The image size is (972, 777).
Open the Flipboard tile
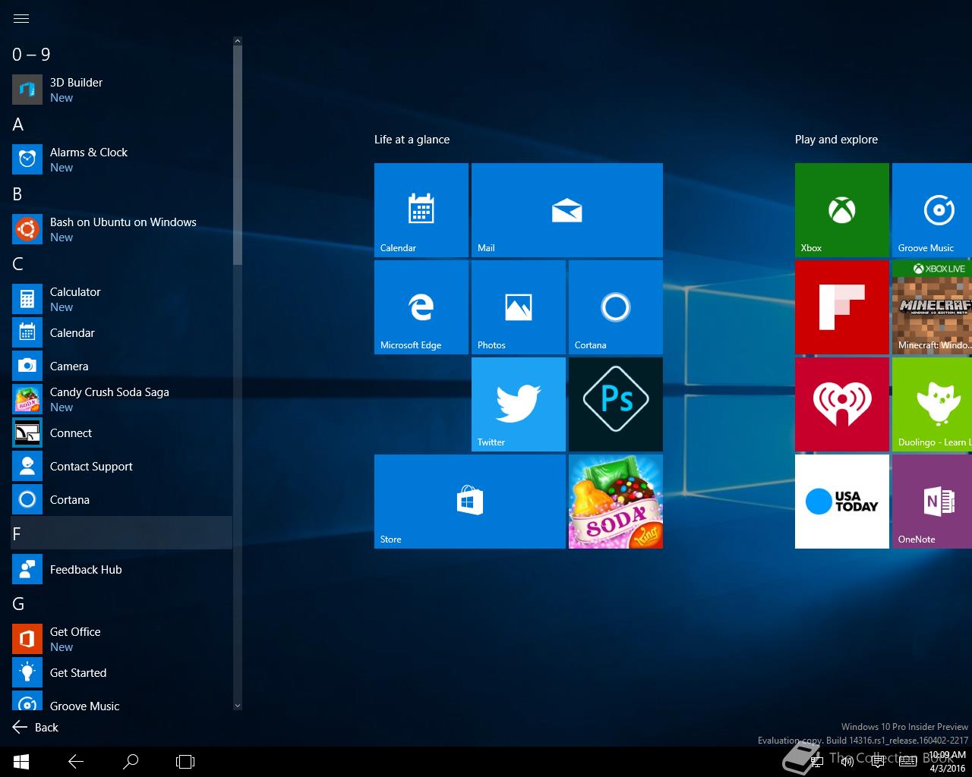[842, 307]
